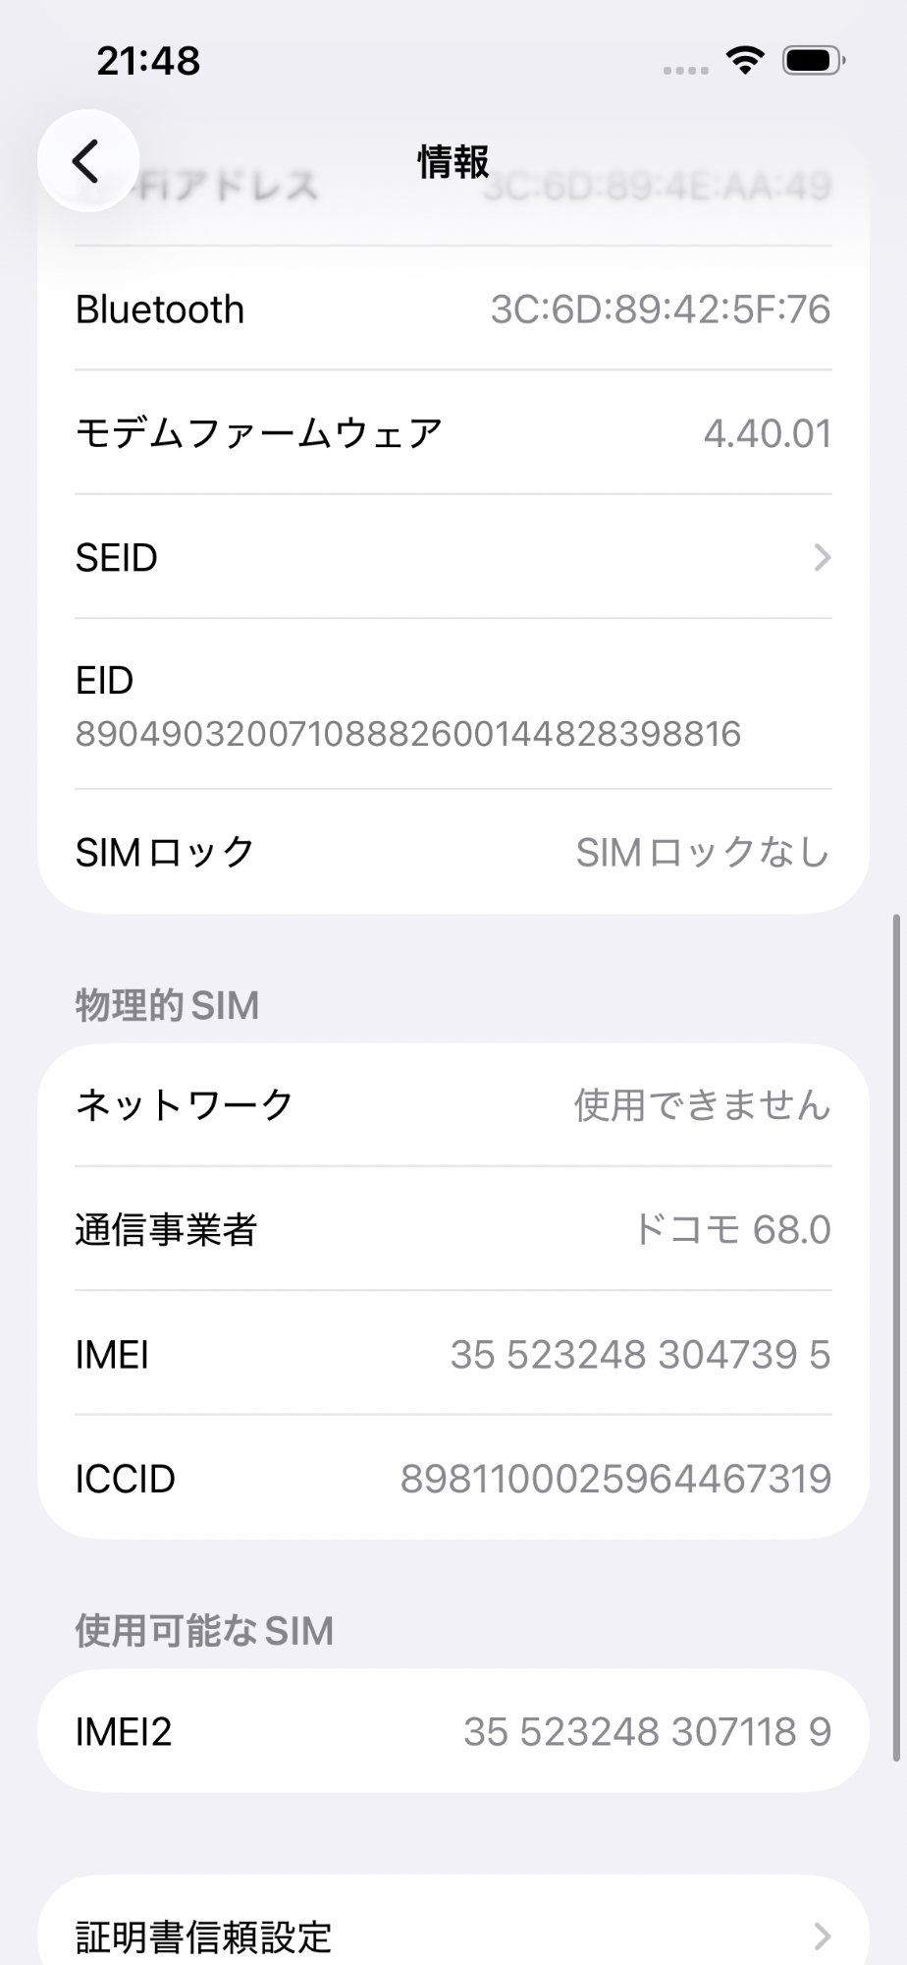Open the SEID row
Screen dimensions: 907x1965
pos(452,557)
